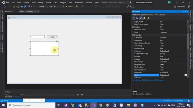
Task: Click the New Project toolbar icon
Action: [x=14, y=7]
